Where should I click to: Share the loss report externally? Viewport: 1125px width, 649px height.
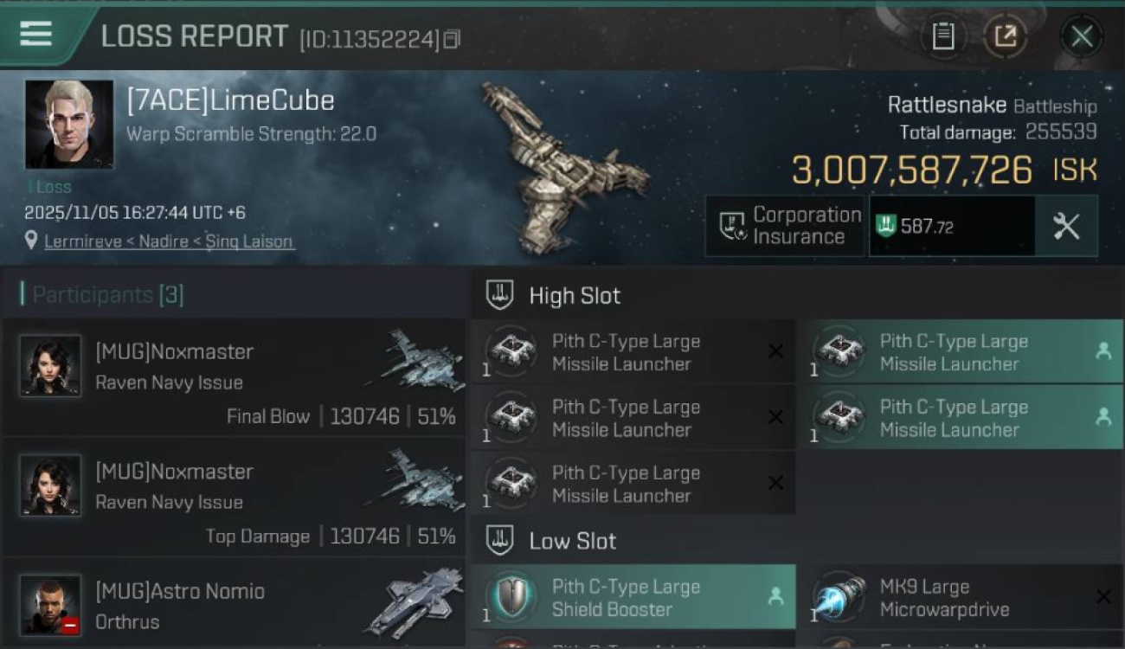coord(1005,36)
